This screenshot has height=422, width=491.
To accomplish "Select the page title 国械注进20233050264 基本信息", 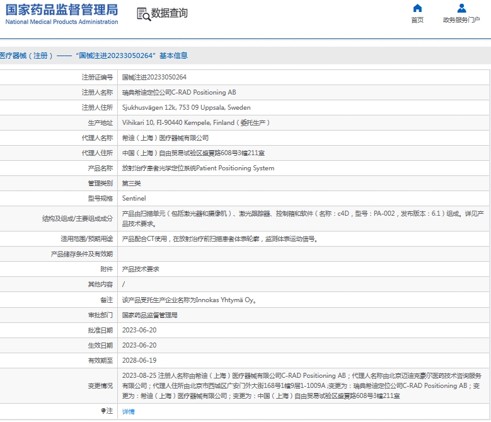I will [132, 56].
